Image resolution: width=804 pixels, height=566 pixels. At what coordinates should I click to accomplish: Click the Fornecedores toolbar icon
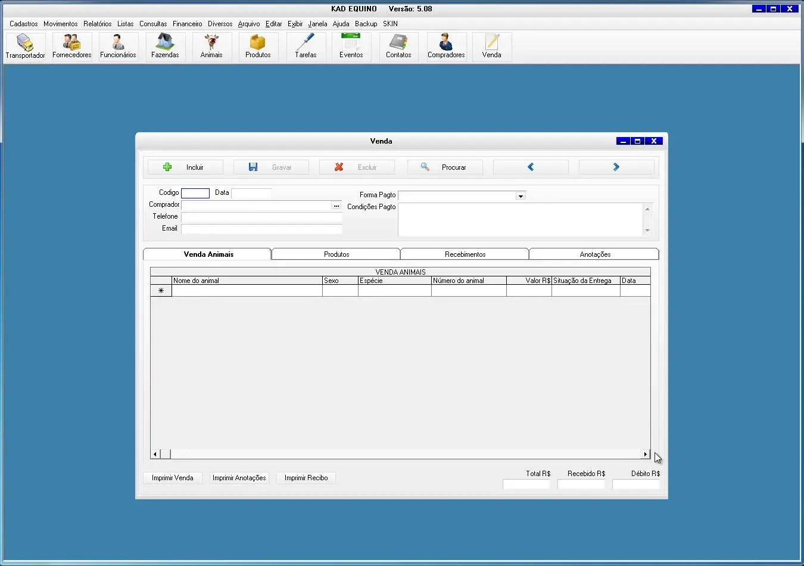(x=72, y=46)
